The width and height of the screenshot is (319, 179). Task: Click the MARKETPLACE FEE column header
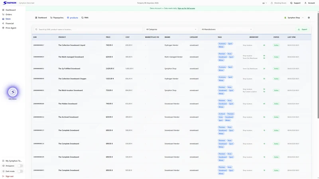pos(152,37)
